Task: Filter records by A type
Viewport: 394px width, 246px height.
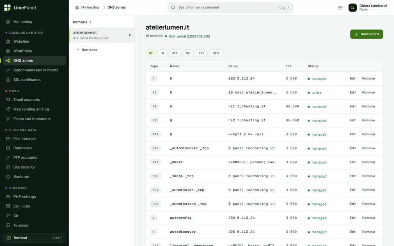Action: pos(163,53)
